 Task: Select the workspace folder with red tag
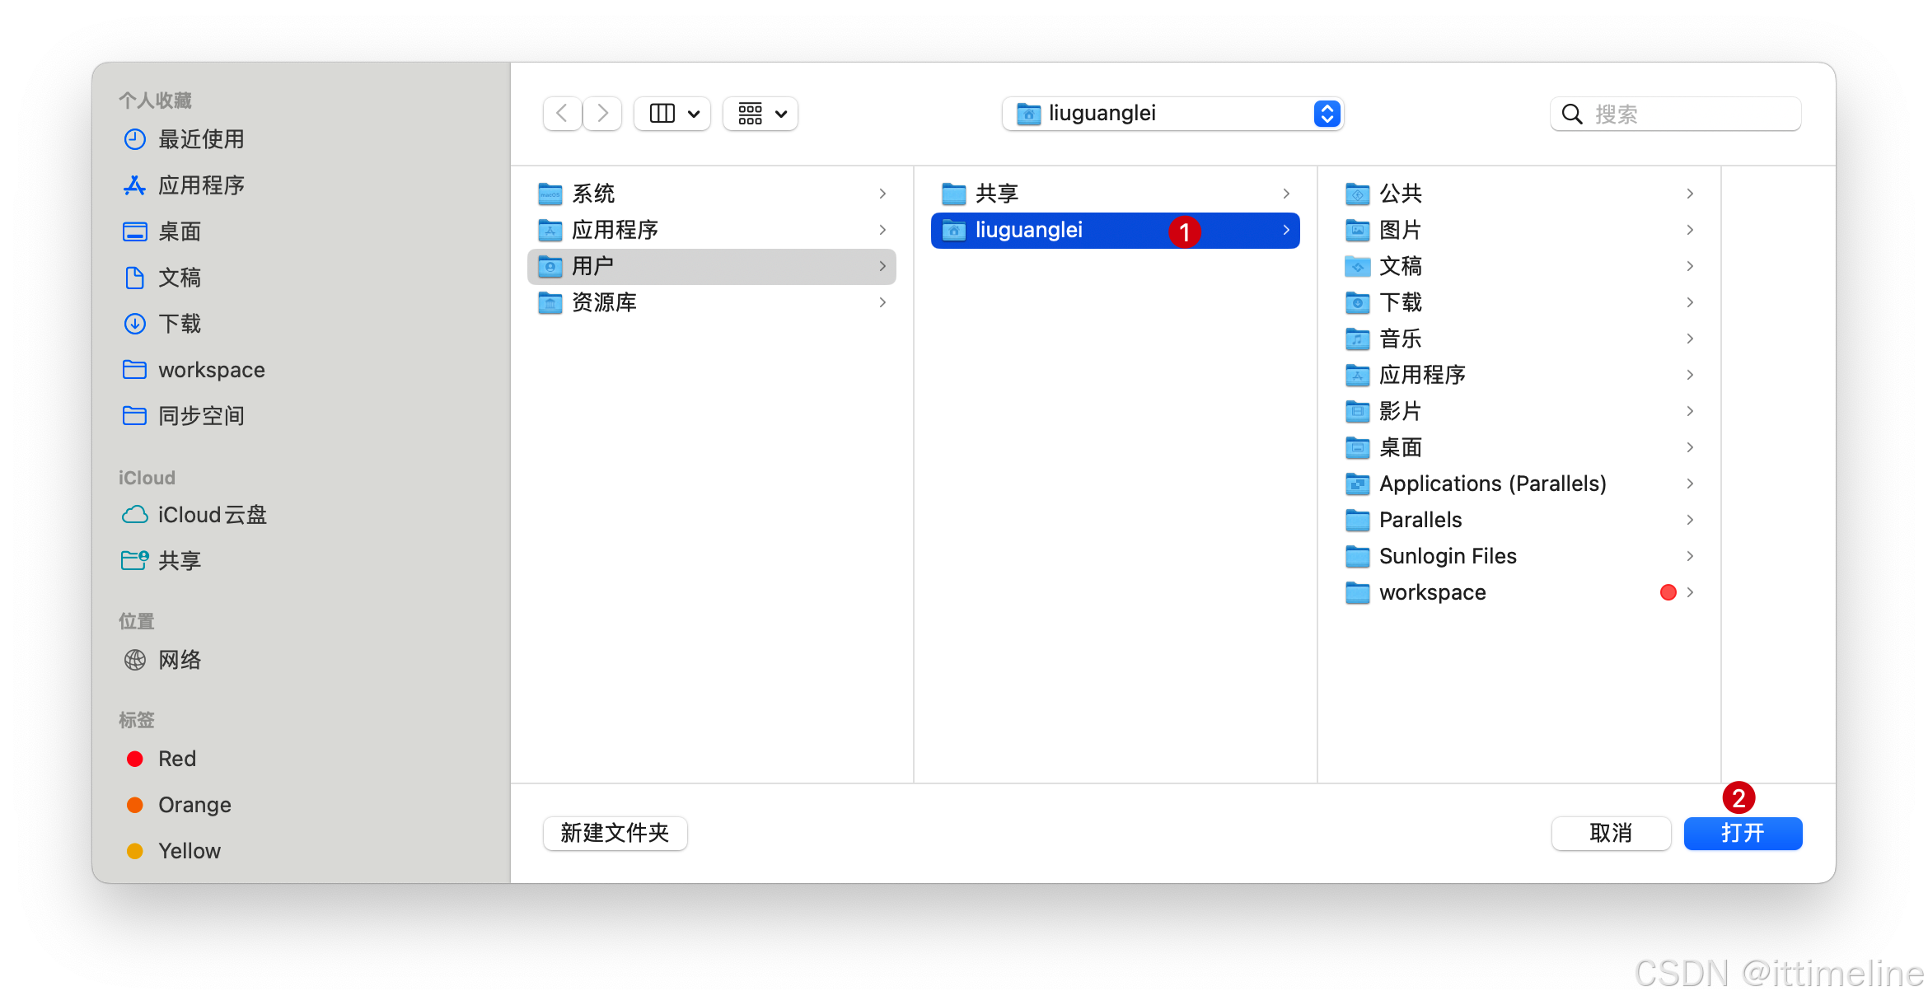point(1432,592)
